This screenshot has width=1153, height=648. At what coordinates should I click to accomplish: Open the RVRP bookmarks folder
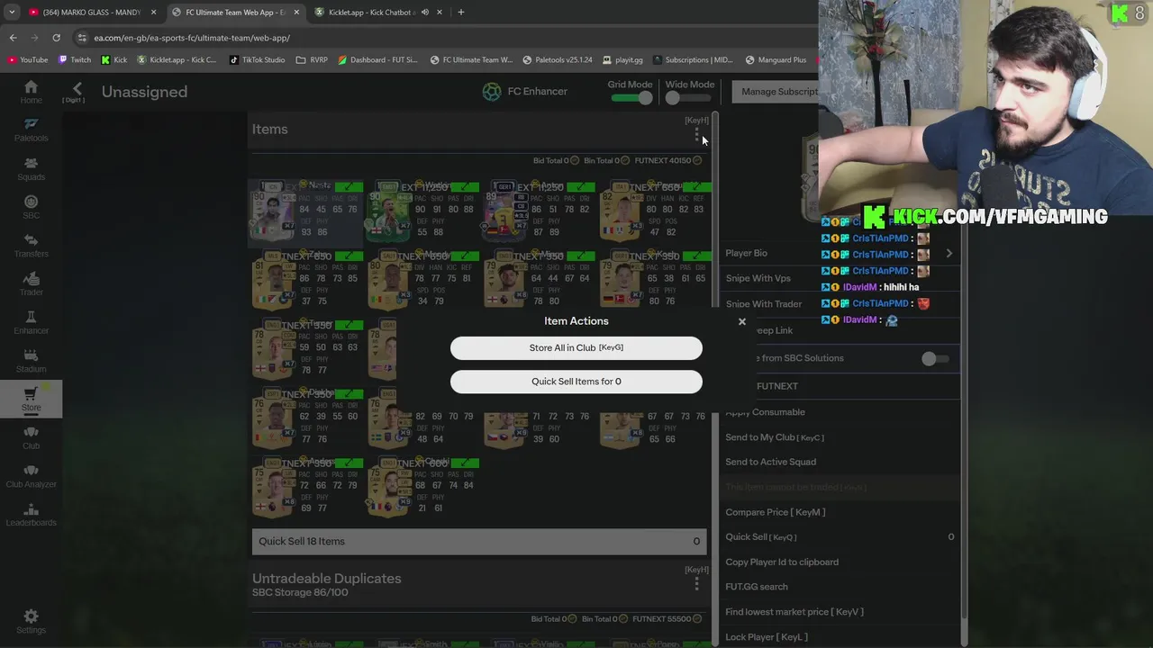click(312, 60)
